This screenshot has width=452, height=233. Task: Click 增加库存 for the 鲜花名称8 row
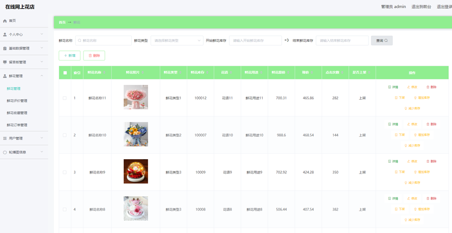point(422,209)
